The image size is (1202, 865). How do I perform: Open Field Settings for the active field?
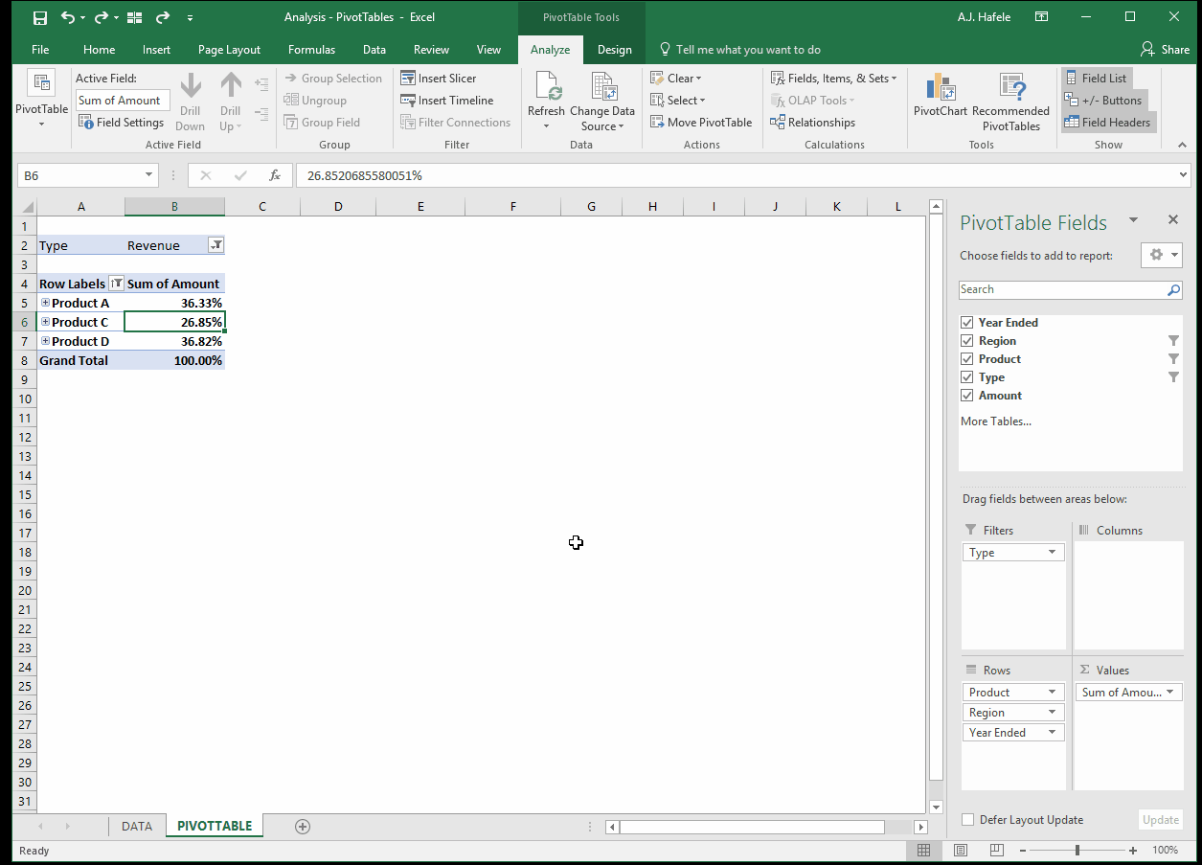121,123
